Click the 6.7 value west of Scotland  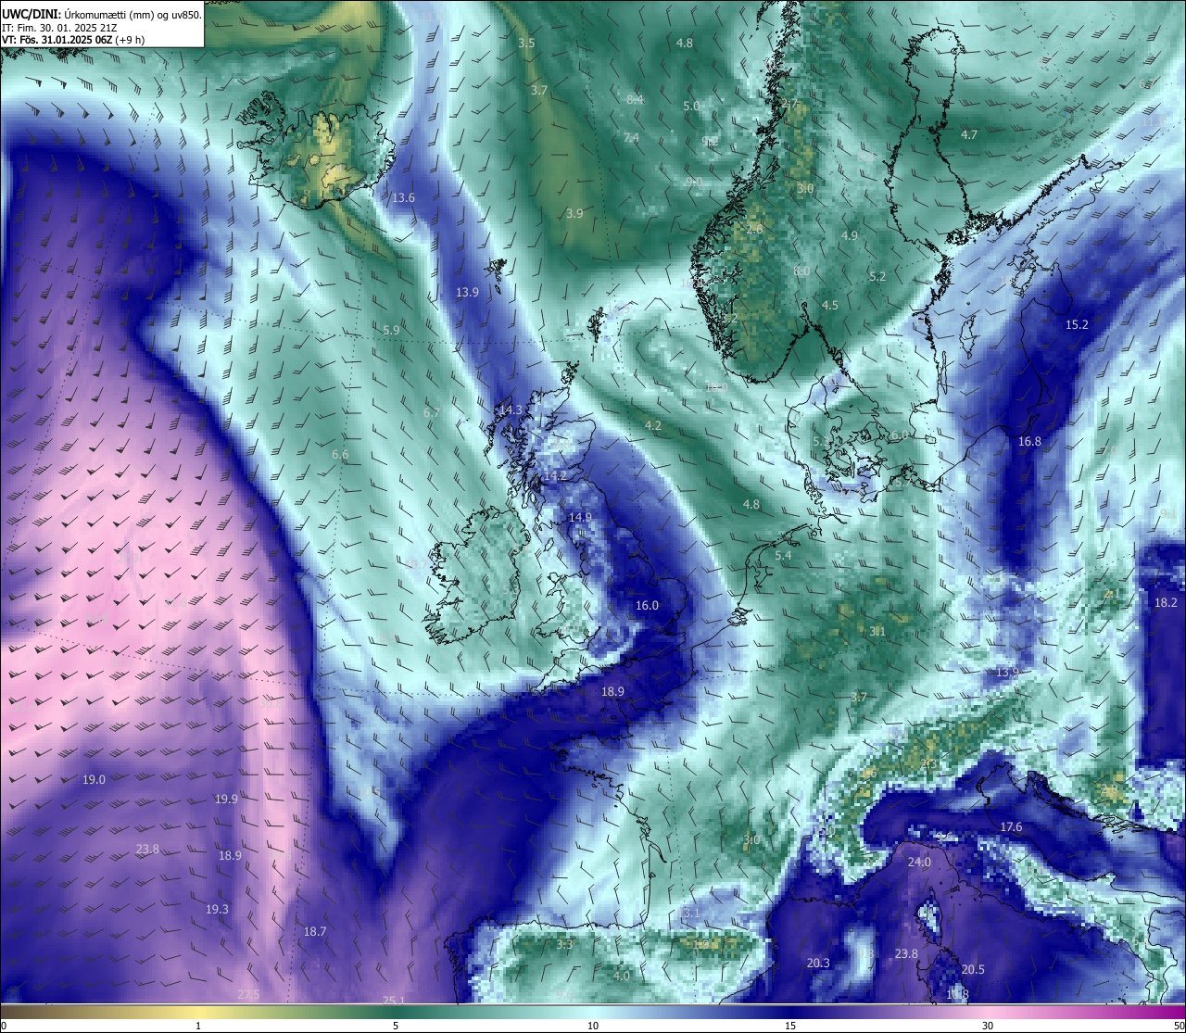pos(432,412)
